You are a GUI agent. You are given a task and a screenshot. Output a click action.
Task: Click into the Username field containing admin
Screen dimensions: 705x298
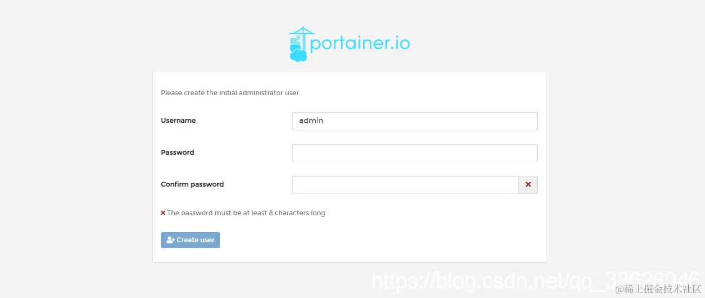(415, 121)
